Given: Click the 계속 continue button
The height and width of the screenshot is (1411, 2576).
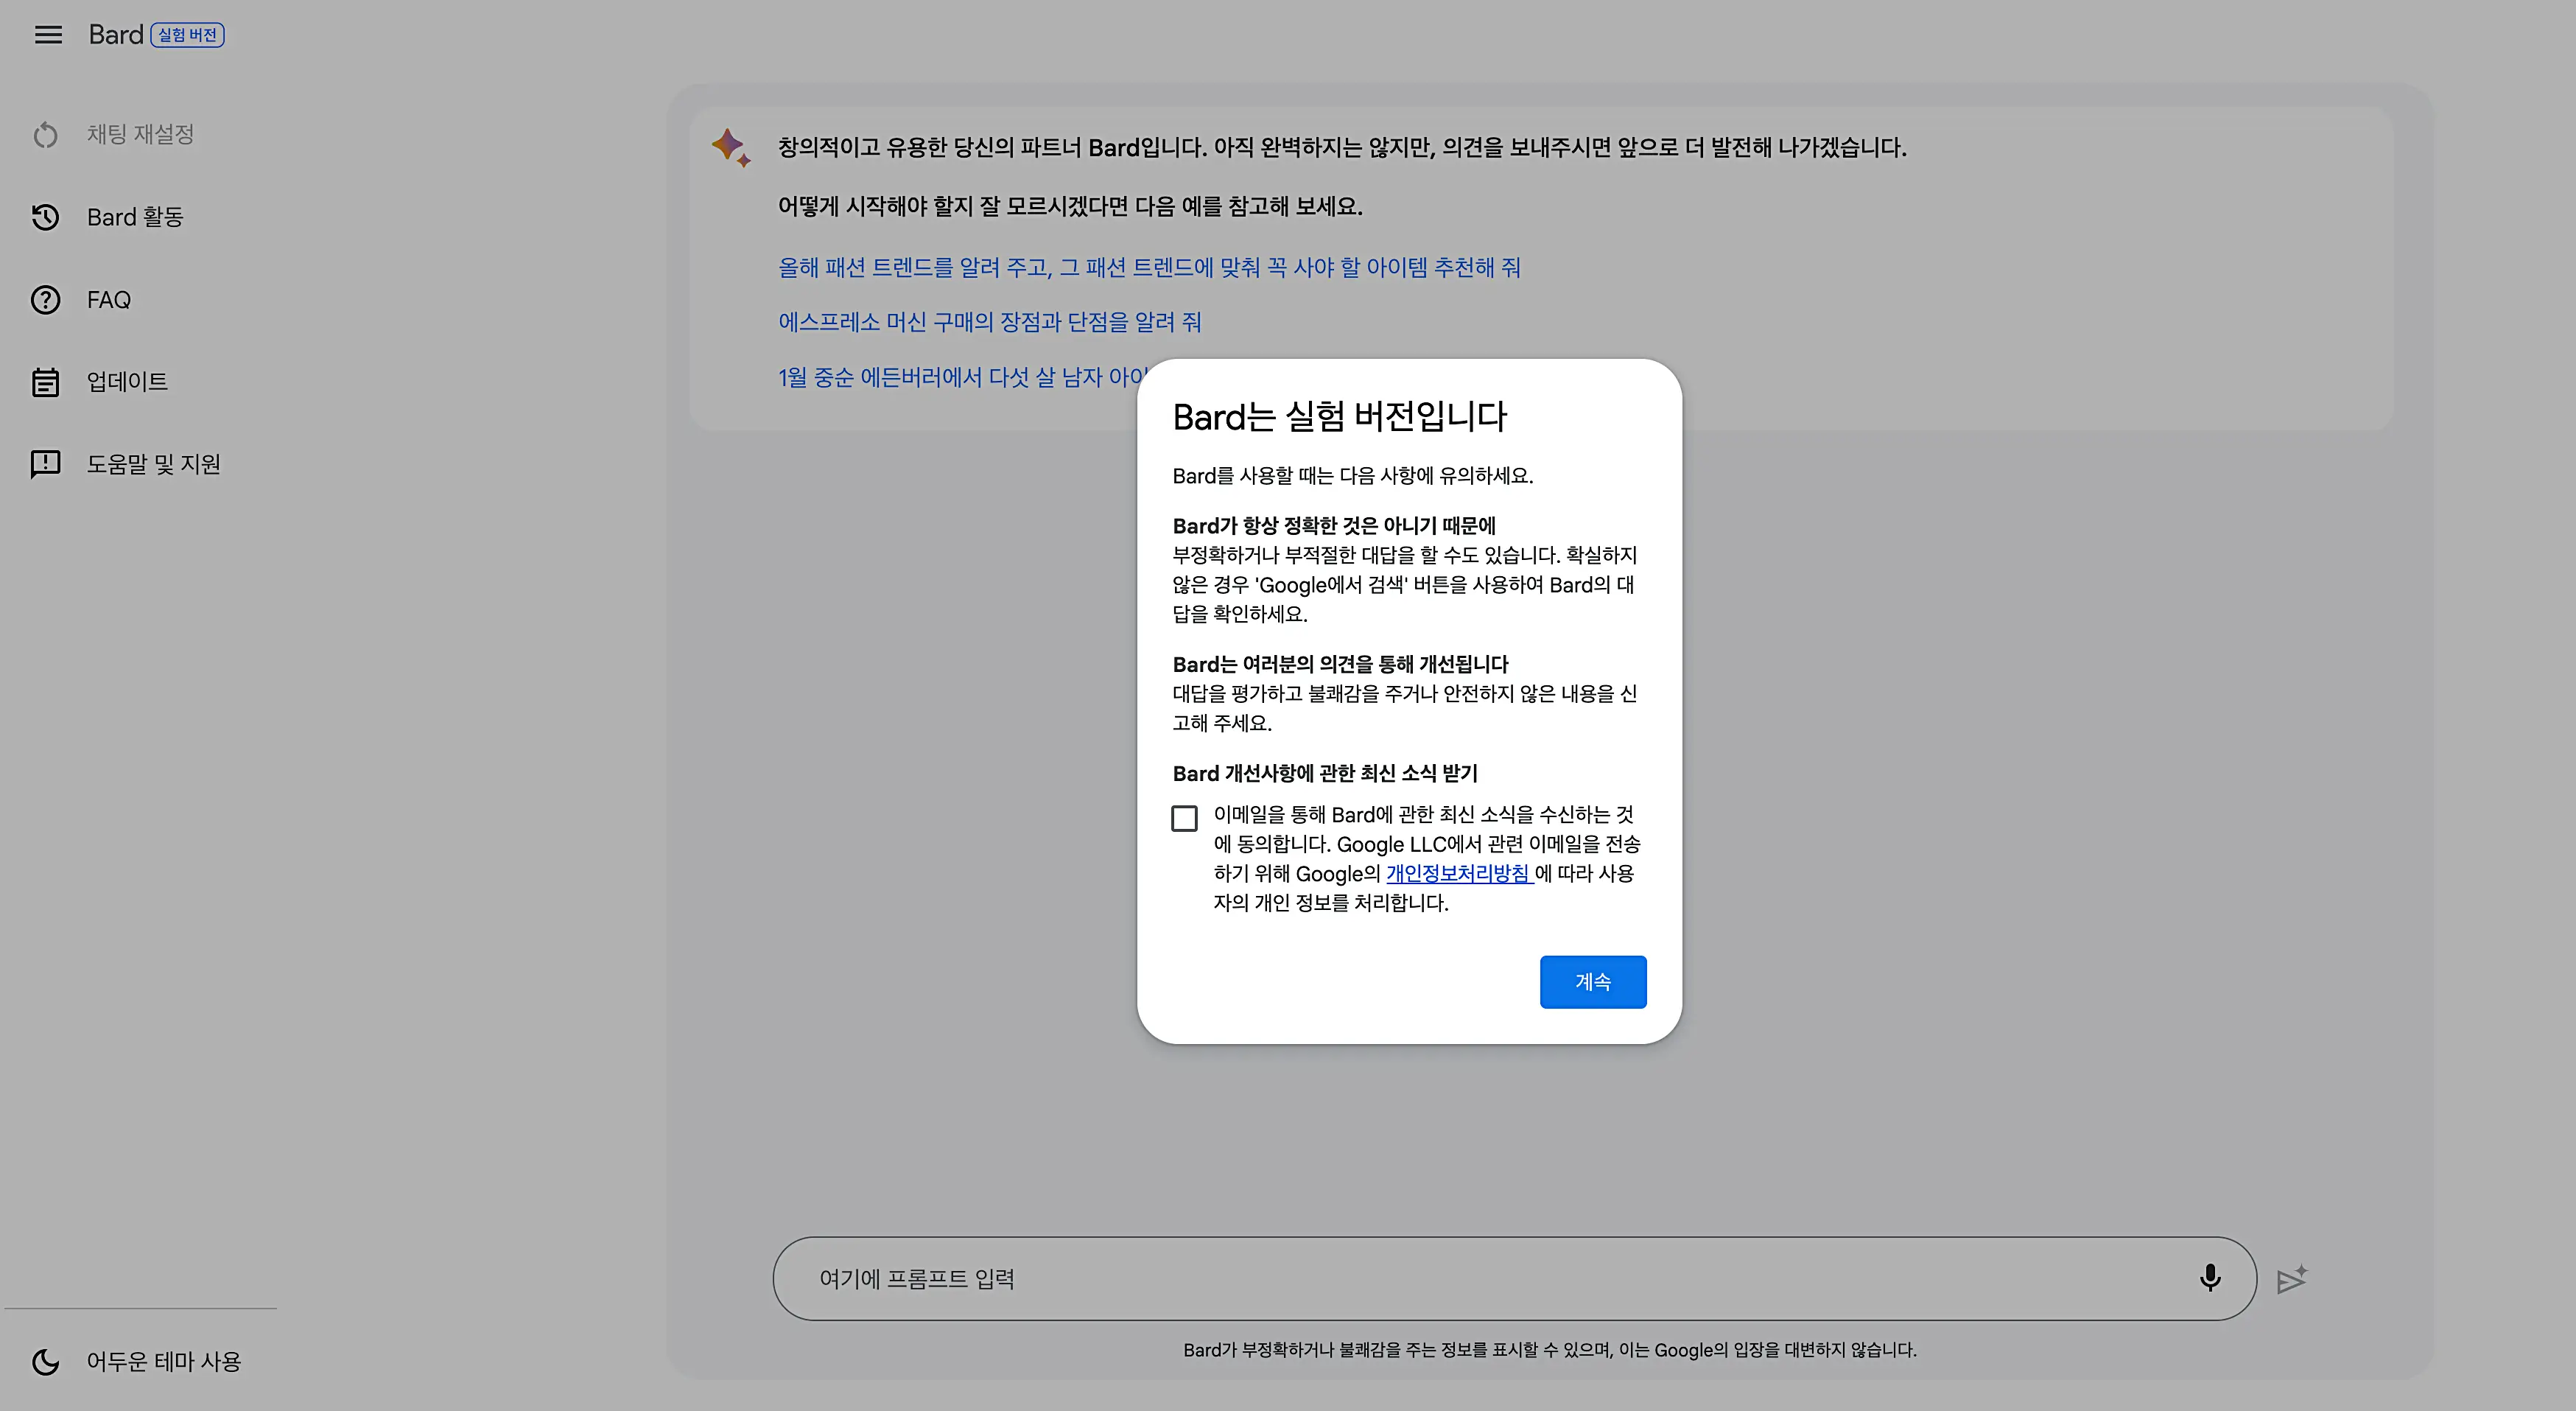Looking at the screenshot, I should click(1593, 982).
